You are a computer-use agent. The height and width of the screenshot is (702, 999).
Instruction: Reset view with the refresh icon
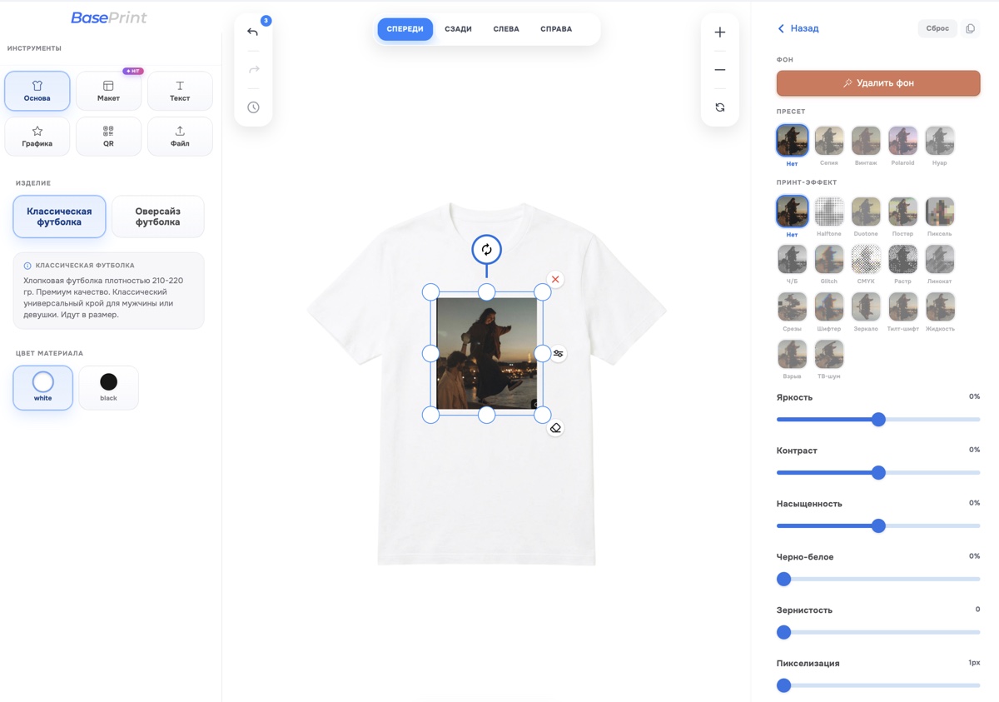pos(720,107)
